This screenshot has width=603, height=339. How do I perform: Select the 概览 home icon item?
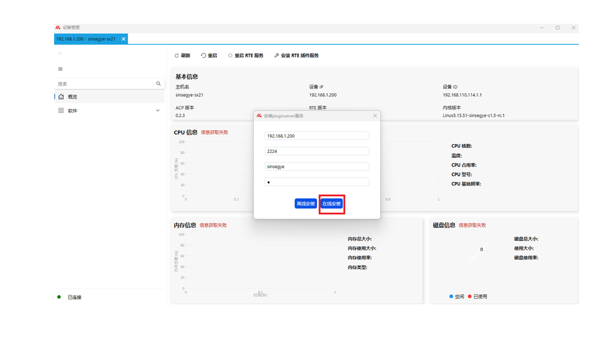tap(61, 97)
